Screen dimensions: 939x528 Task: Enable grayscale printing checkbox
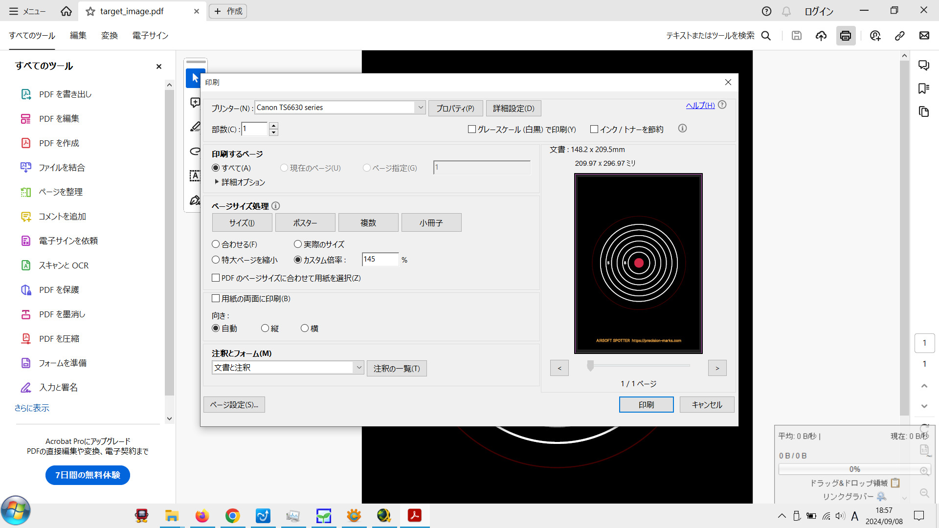coord(472,129)
